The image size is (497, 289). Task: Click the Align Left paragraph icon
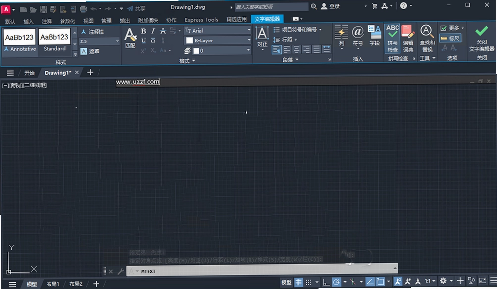(287, 49)
